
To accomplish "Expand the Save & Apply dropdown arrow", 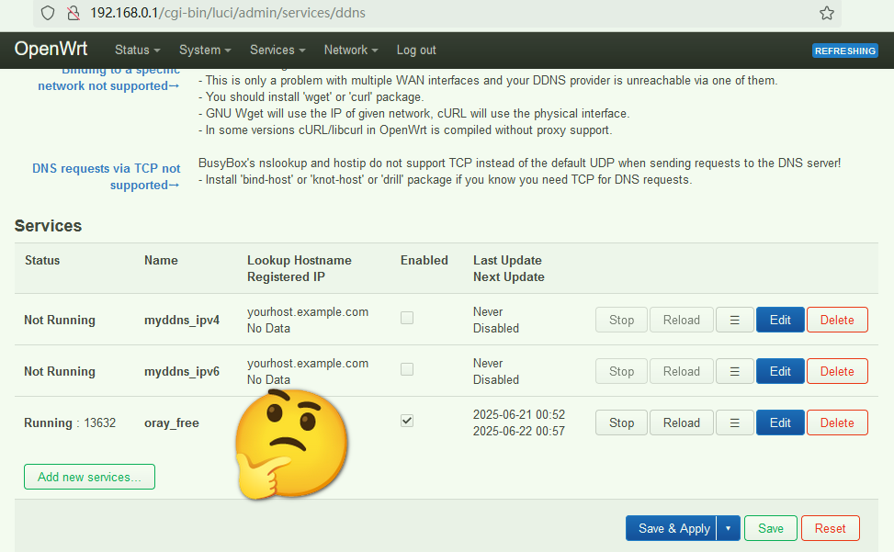I will point(728,528).
